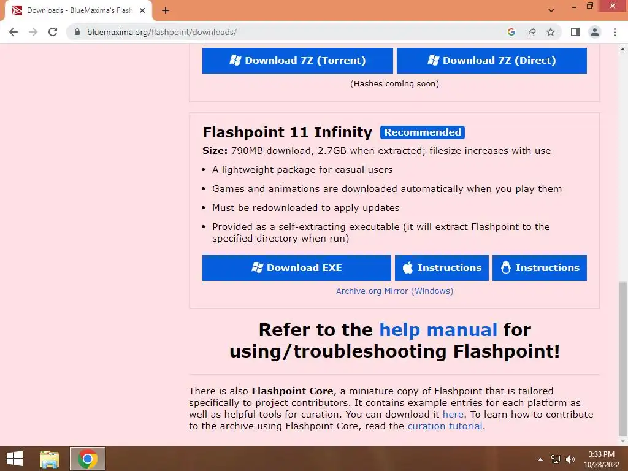Open the Chrome side panel
The image size is (628, 471).
coord(575,32)
